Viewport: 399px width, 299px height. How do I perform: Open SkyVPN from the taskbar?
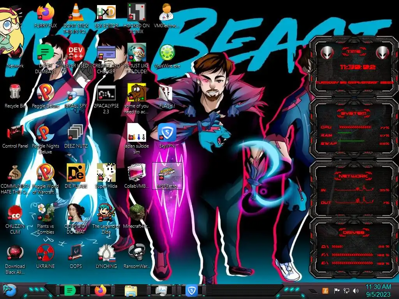point(191,290)
